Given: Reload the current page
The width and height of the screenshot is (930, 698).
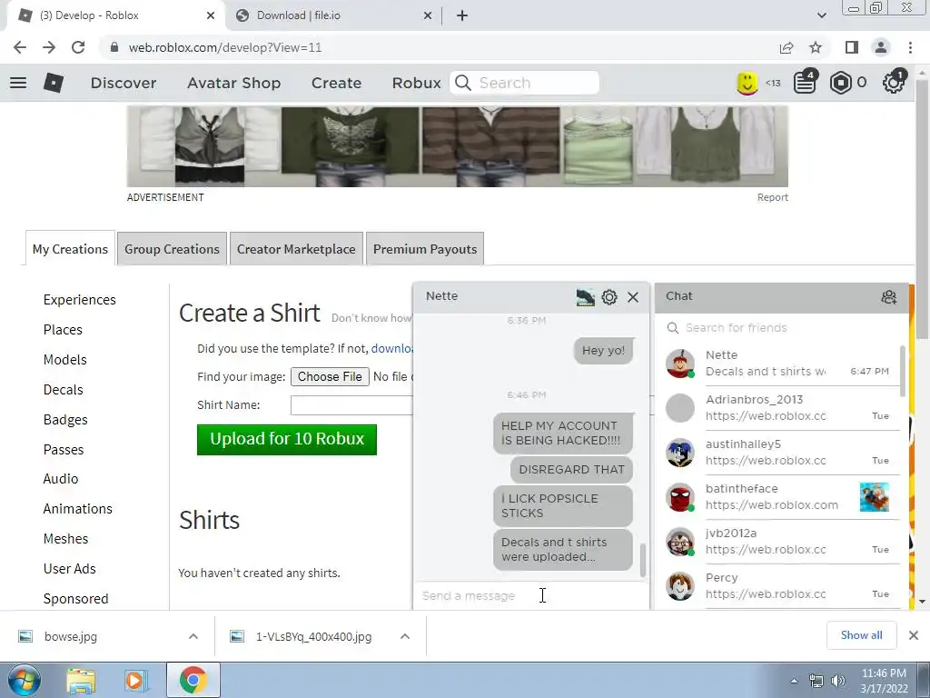Looking at the screenshot, I should [78, 47].
